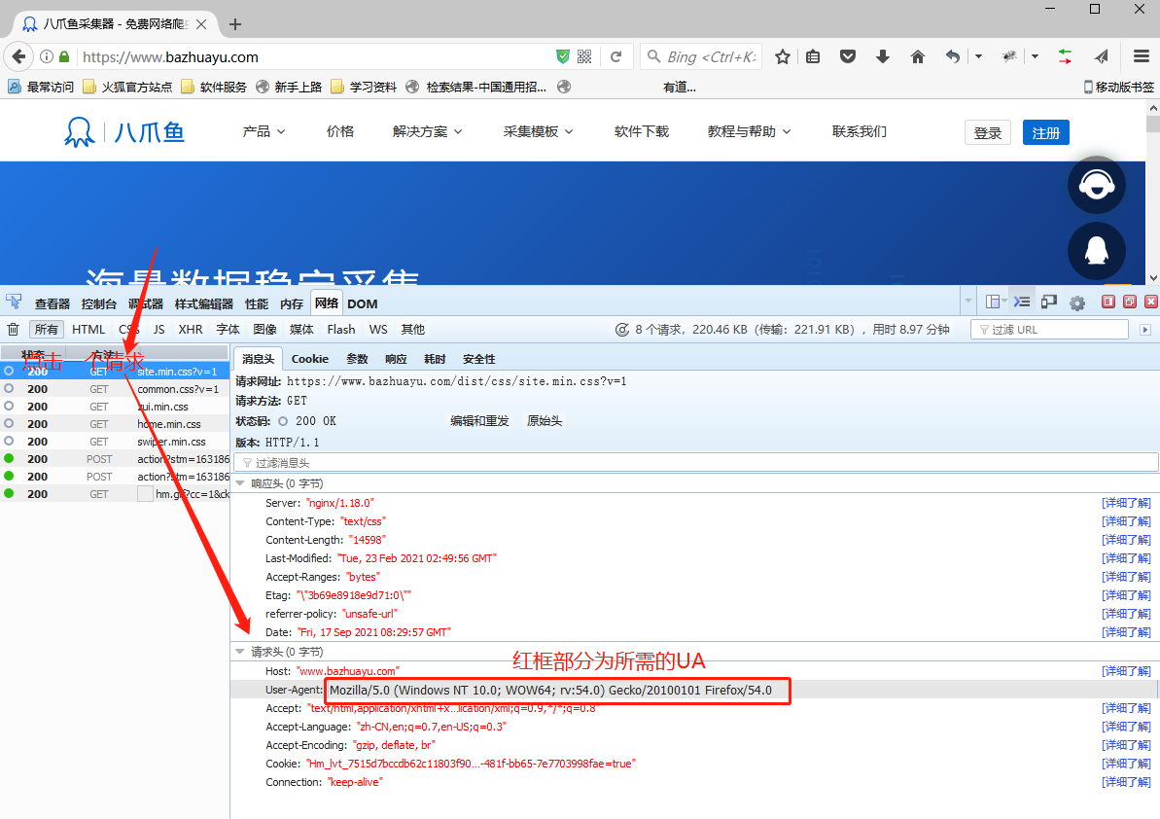Toggle the XHR request filter

point(191,330)
